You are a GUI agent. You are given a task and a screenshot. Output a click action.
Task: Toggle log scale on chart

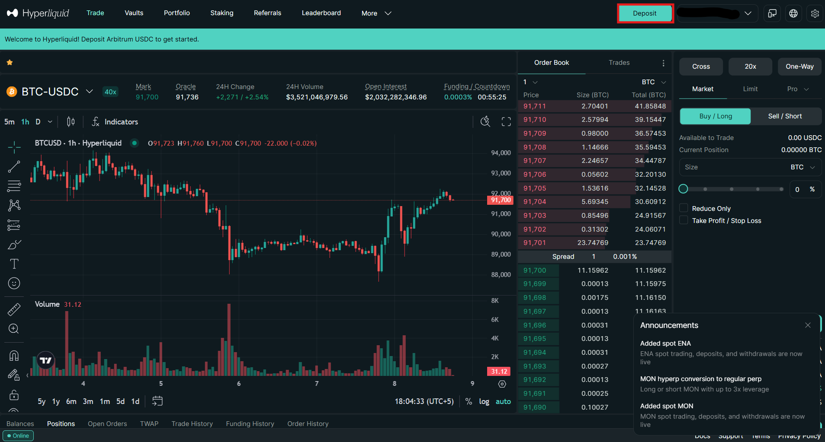(x=484, y=401)
